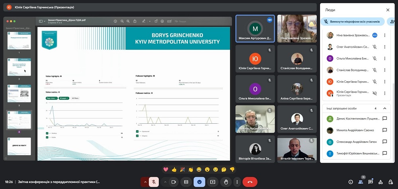Toggle the camera button in call bar
Image resolution: width=398 pixels, height=189 pixels.
174,182
